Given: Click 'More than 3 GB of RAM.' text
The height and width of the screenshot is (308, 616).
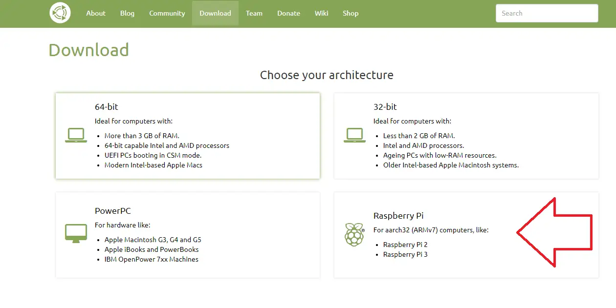Looking at the screenshot, I should (x=142, y=136).
